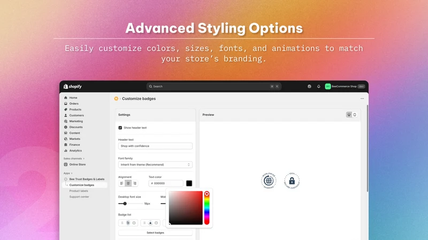This screenshot has height=240, width=428.
Task: Click the rainbow hue slider
Action: 207,208
